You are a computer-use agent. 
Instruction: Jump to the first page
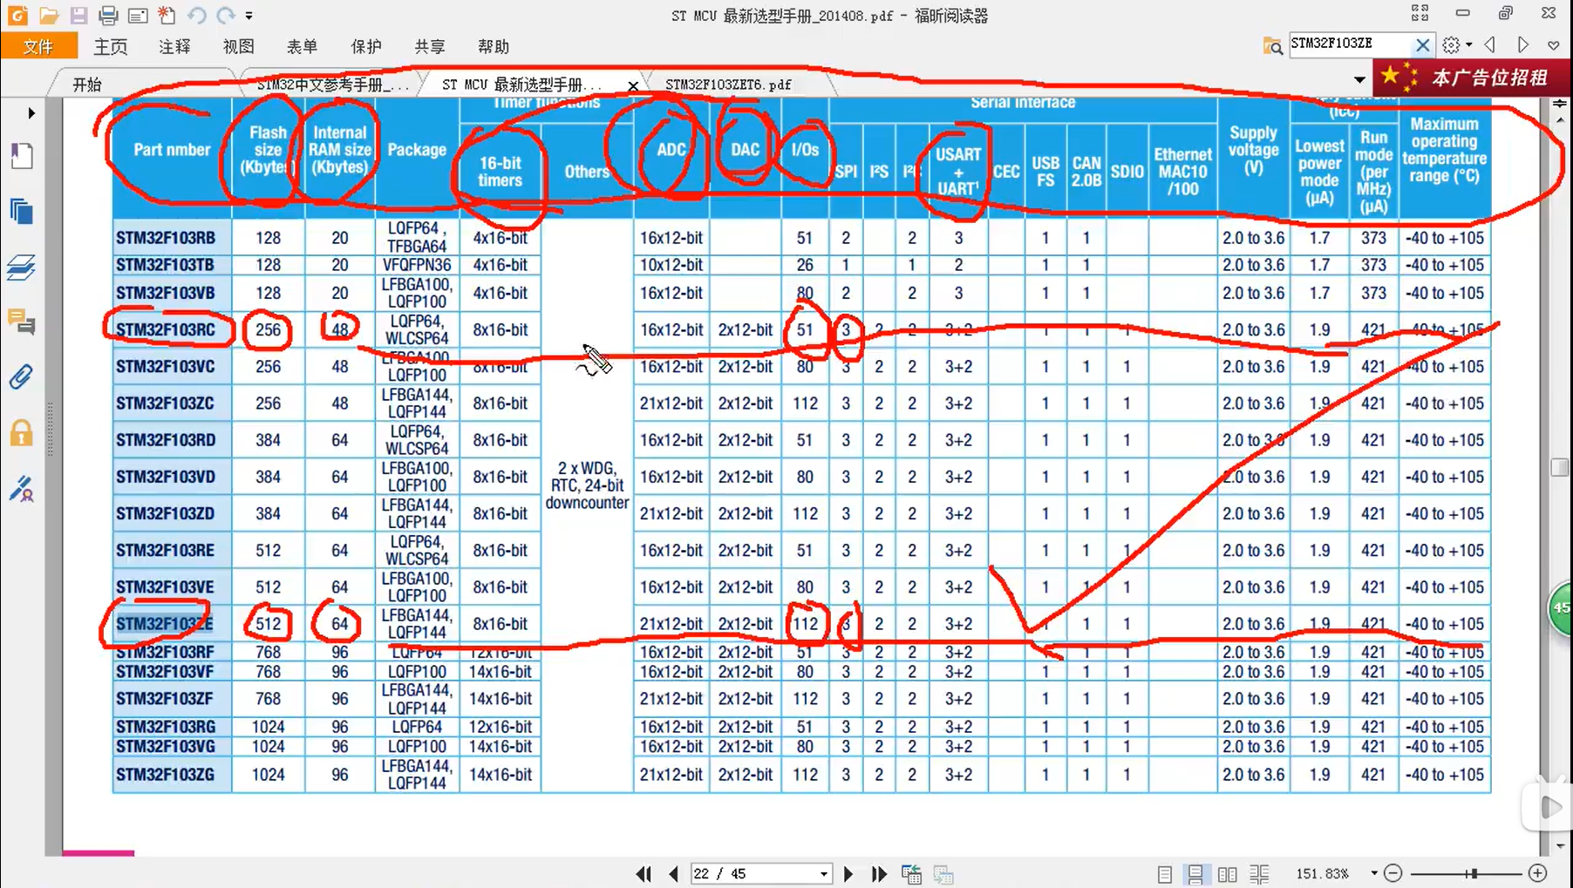tap(643, 874)
